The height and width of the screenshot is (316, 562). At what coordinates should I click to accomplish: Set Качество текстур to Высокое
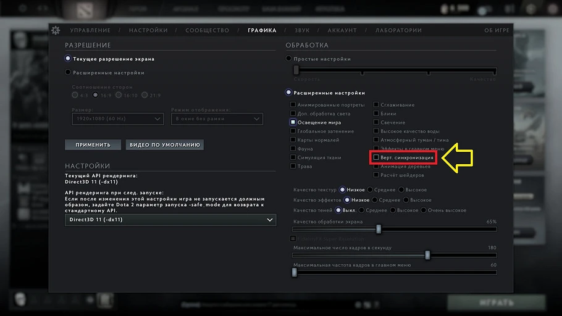tap(401, 190)
